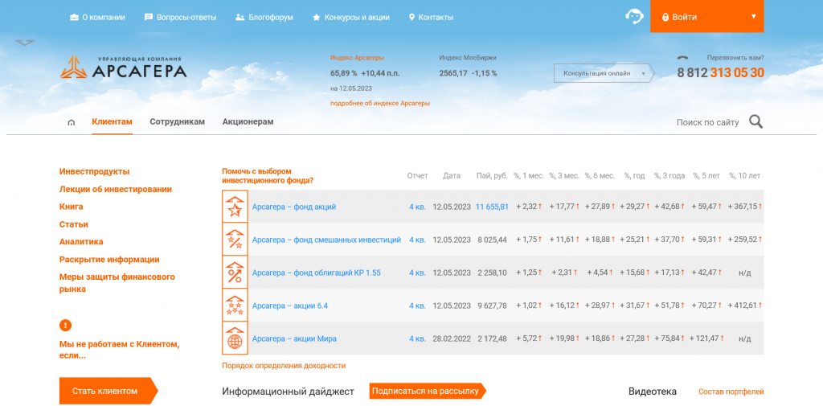Click the search magnifying glass icon
Screen dimensions: 823x406
[755, 121]
